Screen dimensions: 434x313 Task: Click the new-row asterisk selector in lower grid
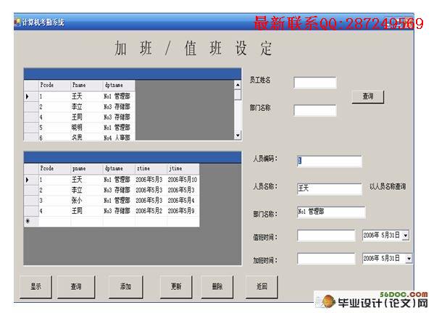pyautogui.click(x=31, y=221)
